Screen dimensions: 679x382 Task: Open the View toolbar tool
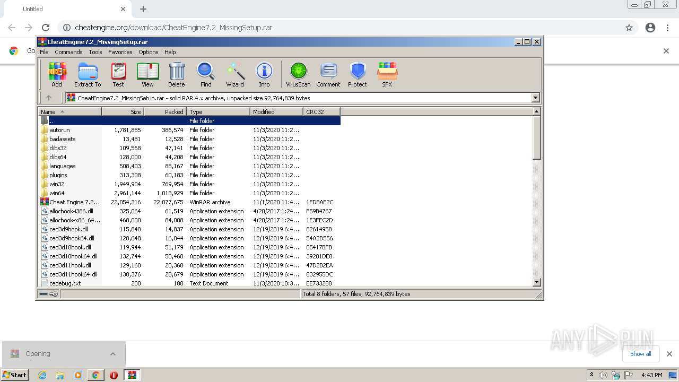coord(147,74)
